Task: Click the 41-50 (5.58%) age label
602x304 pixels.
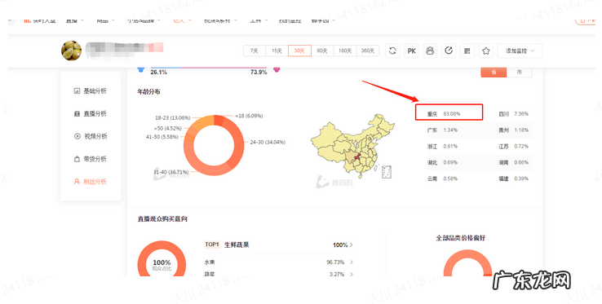Action: tap(162, 137)
